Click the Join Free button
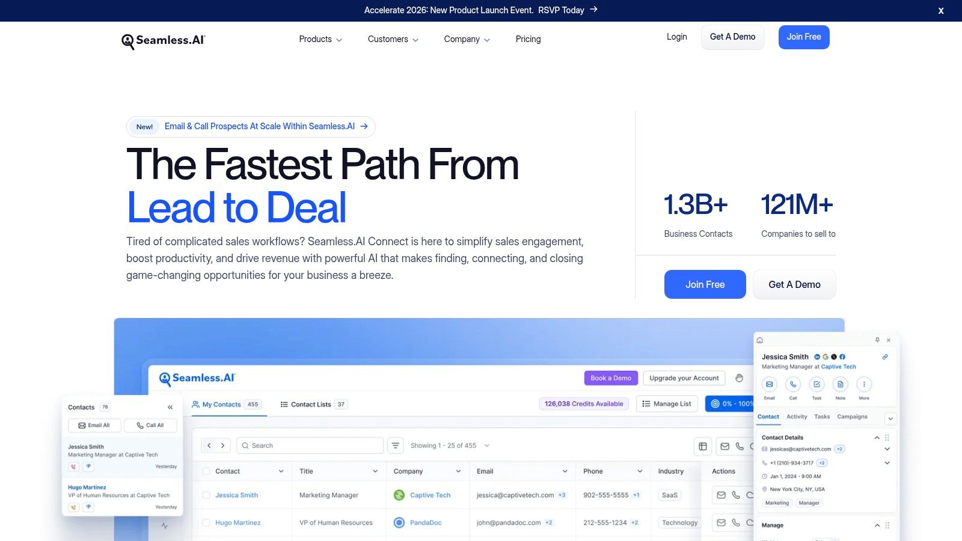This screenshot has width=962, height=541. point(804,37)
